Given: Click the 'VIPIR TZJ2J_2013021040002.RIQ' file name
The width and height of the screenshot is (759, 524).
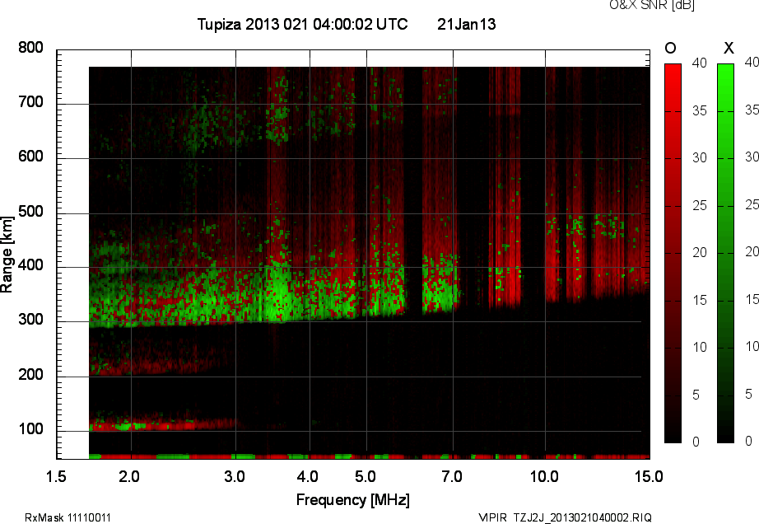Looking at the screenshot, I should click(565, 517).
